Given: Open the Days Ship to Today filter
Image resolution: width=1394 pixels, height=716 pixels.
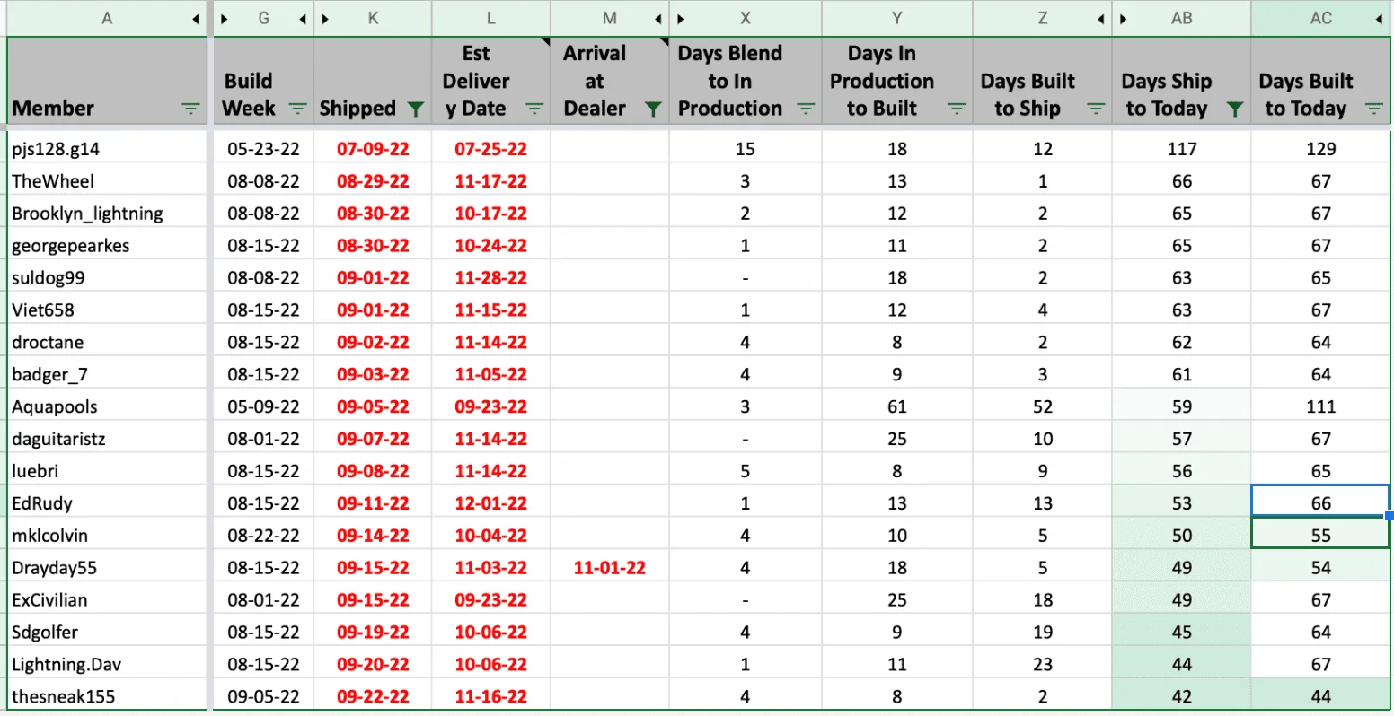Looking at the screenshot, I should [1235, 109].
